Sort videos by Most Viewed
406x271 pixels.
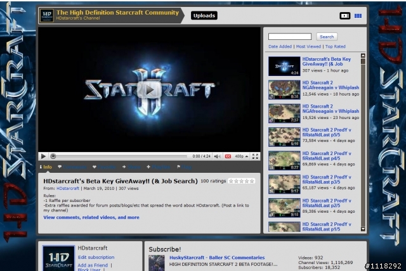click(x=308, y=46)
